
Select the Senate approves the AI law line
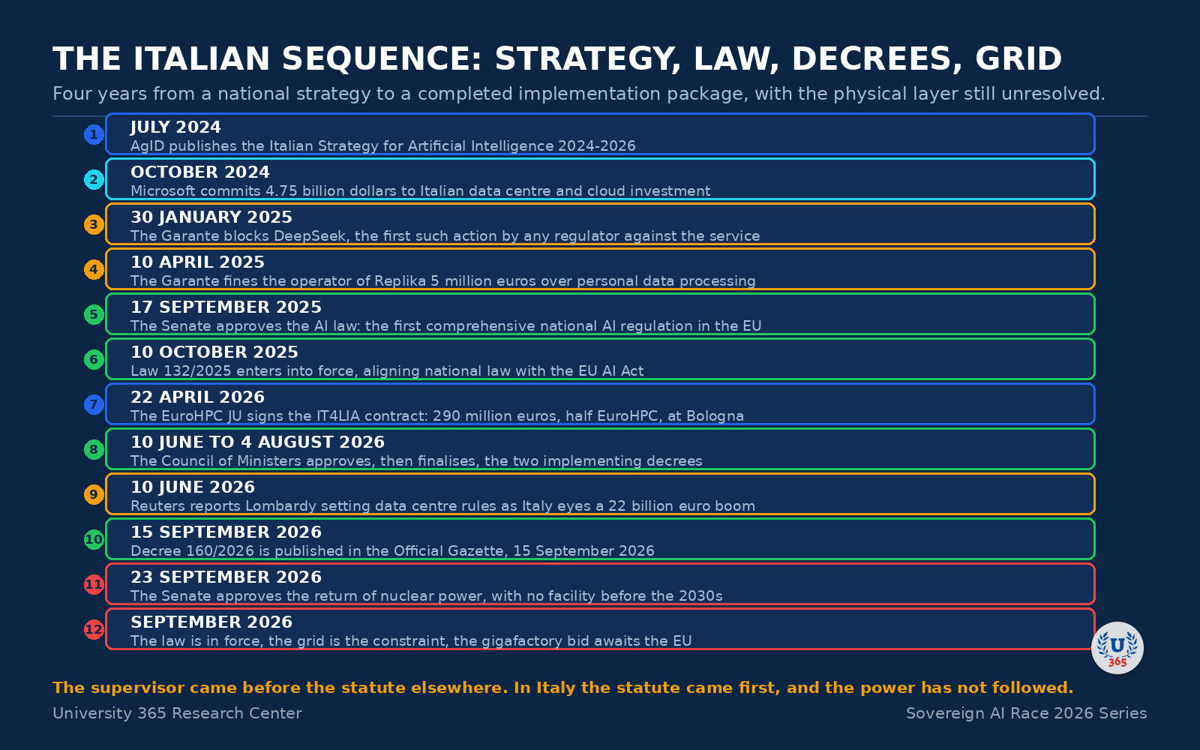click(446, 326)
